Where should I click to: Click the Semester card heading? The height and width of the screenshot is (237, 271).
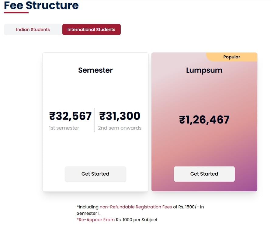pyautogui.click(x=95, y=70)
